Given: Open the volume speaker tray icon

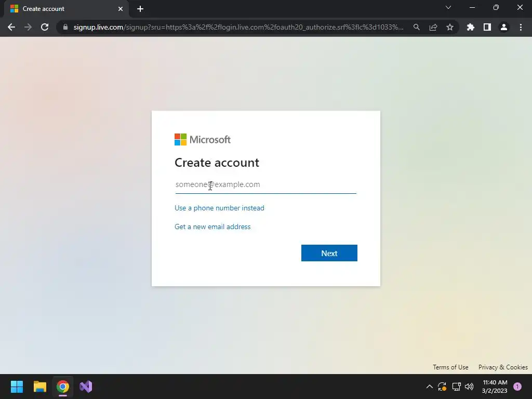Looking at the screenshot, I should pos(469,387).
